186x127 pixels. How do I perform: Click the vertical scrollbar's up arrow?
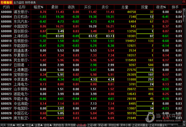184,10
